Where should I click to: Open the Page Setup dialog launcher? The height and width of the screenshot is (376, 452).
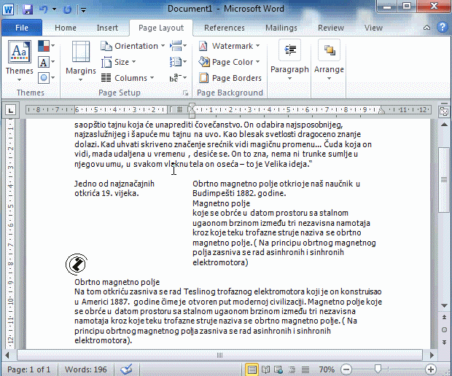[x=186, y=93]
